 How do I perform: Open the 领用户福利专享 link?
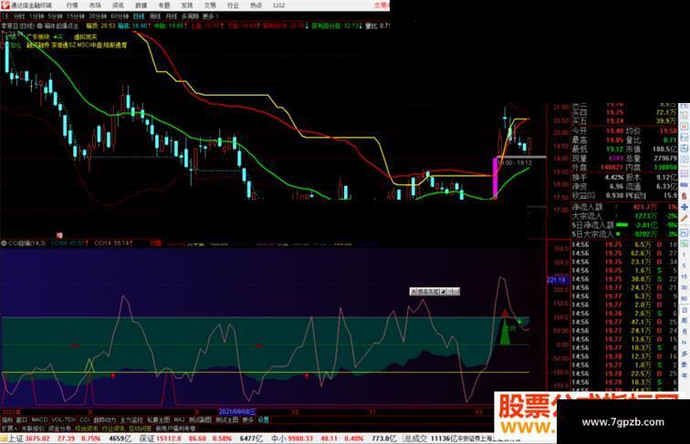[x=175, y=429]
